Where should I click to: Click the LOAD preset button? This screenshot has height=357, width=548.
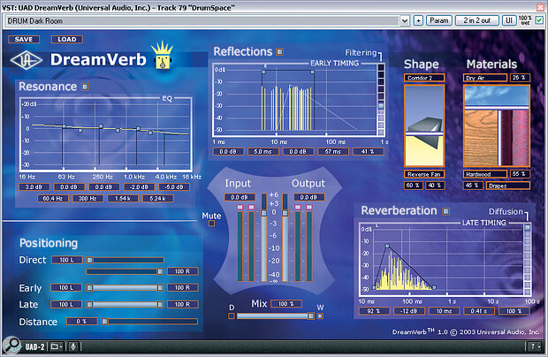(67, 40)
